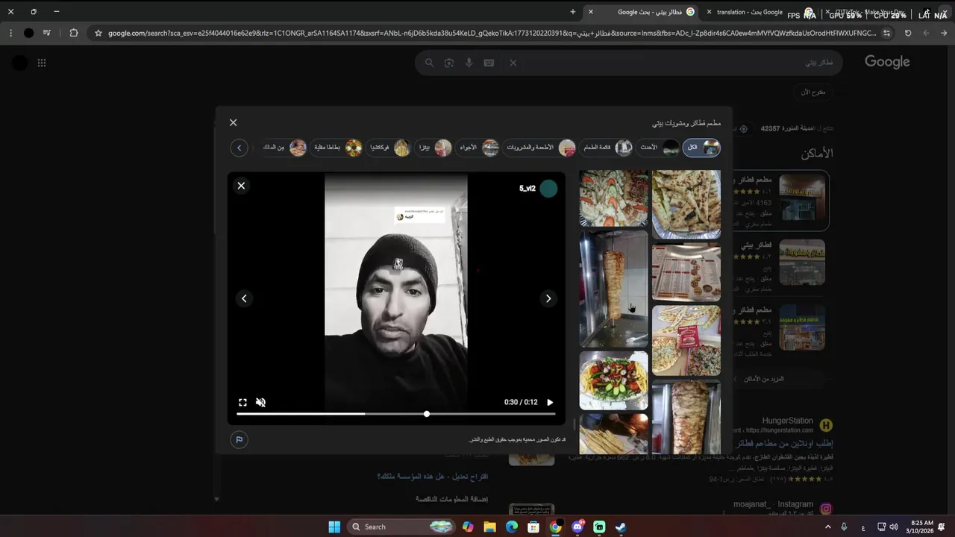Select the الكل category chip
The height and width of the screenshot is (537, 955).
[x=702, y=148]
